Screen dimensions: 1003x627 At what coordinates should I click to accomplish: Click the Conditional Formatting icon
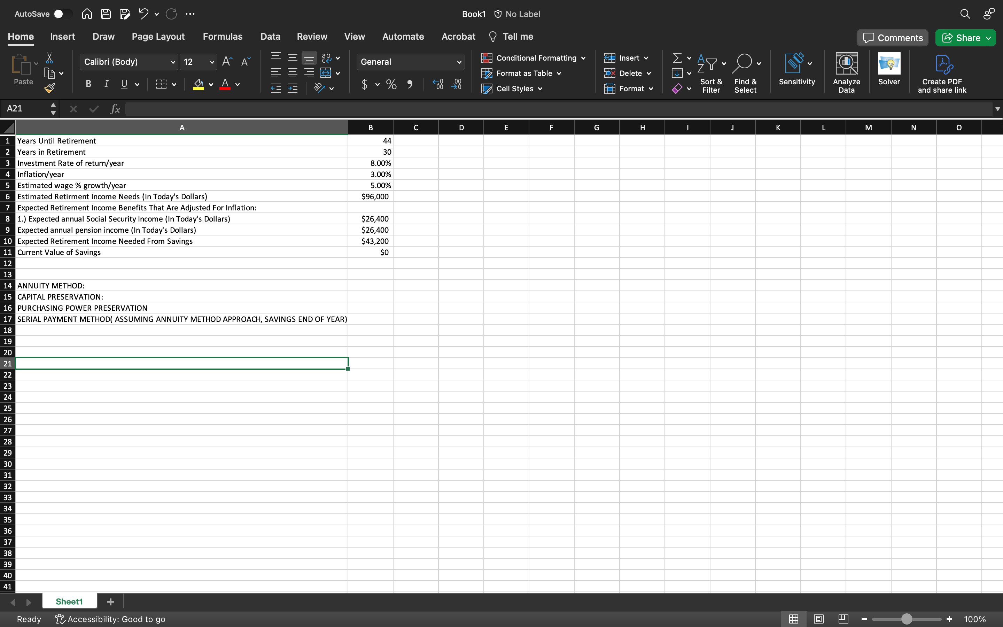tap(486, 57)
